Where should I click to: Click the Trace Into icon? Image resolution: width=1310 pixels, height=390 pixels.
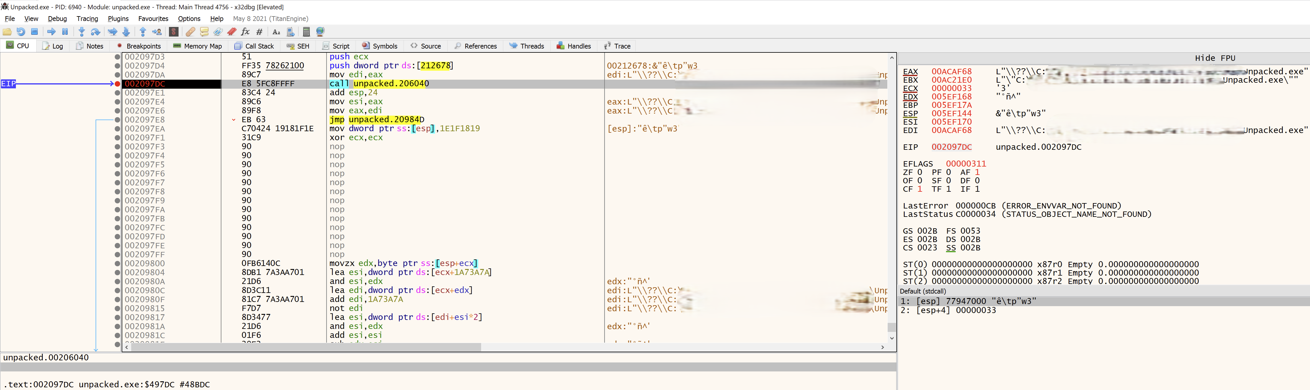(x=112, y=31)
